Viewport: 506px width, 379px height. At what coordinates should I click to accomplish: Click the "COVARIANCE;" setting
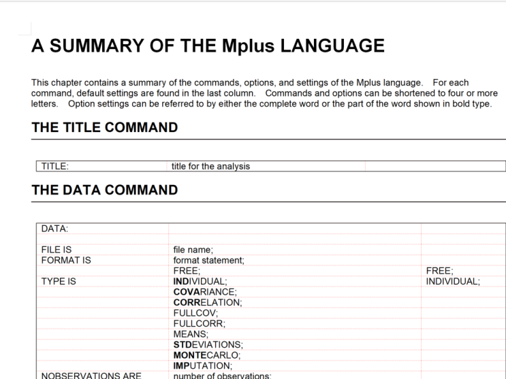click(203, 291)
